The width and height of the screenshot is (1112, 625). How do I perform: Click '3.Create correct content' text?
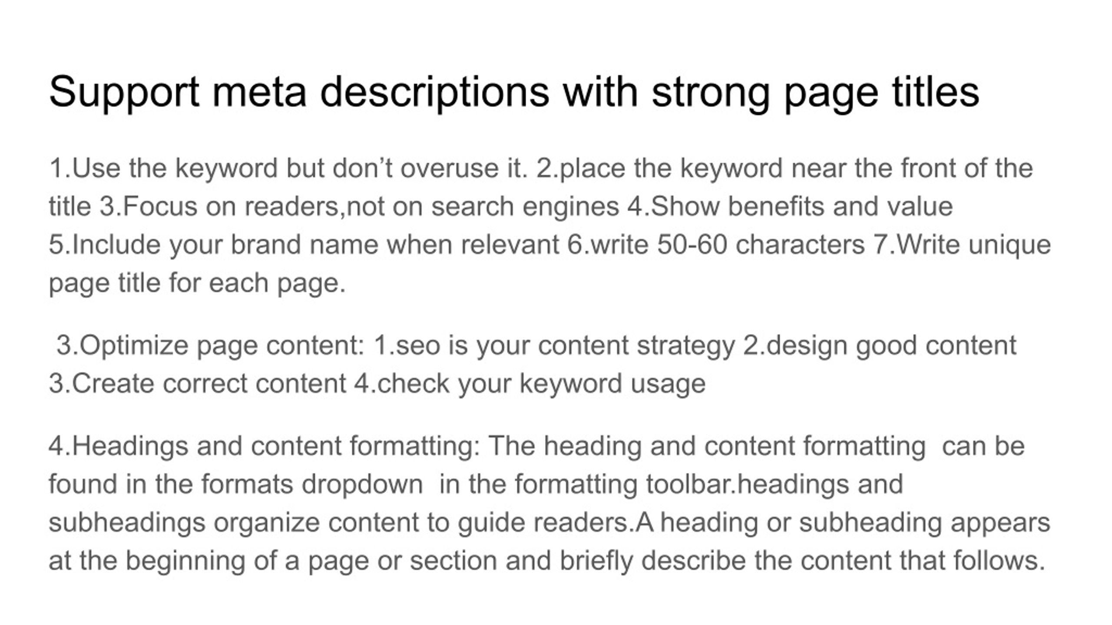(x=198, y=384)
